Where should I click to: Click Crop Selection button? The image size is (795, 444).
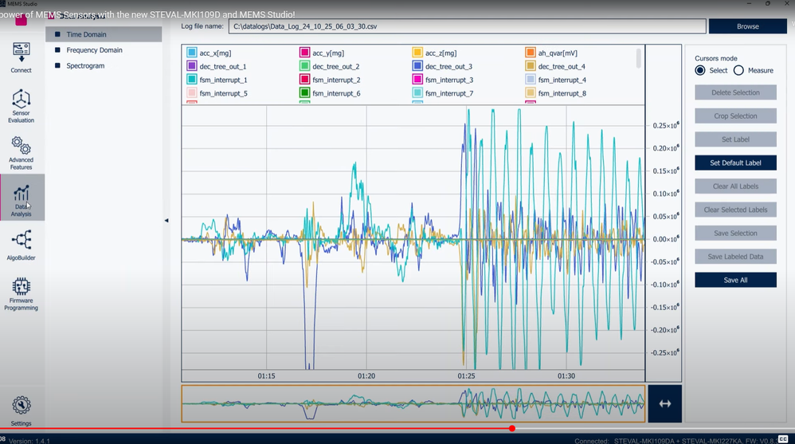(x=736, y=116)
